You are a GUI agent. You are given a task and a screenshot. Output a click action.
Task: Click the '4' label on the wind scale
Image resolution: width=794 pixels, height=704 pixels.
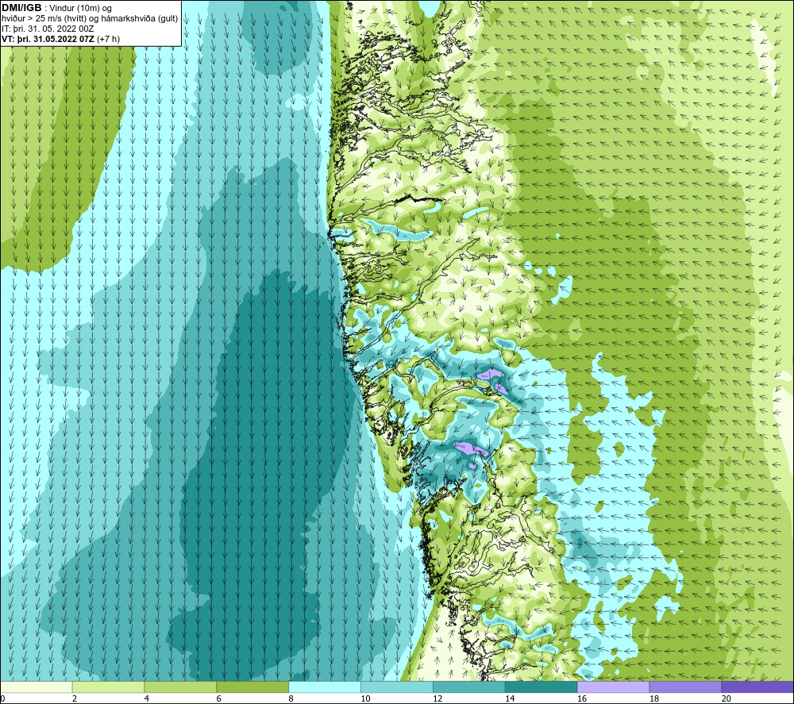pyautogui.click(x=146, y=698)
